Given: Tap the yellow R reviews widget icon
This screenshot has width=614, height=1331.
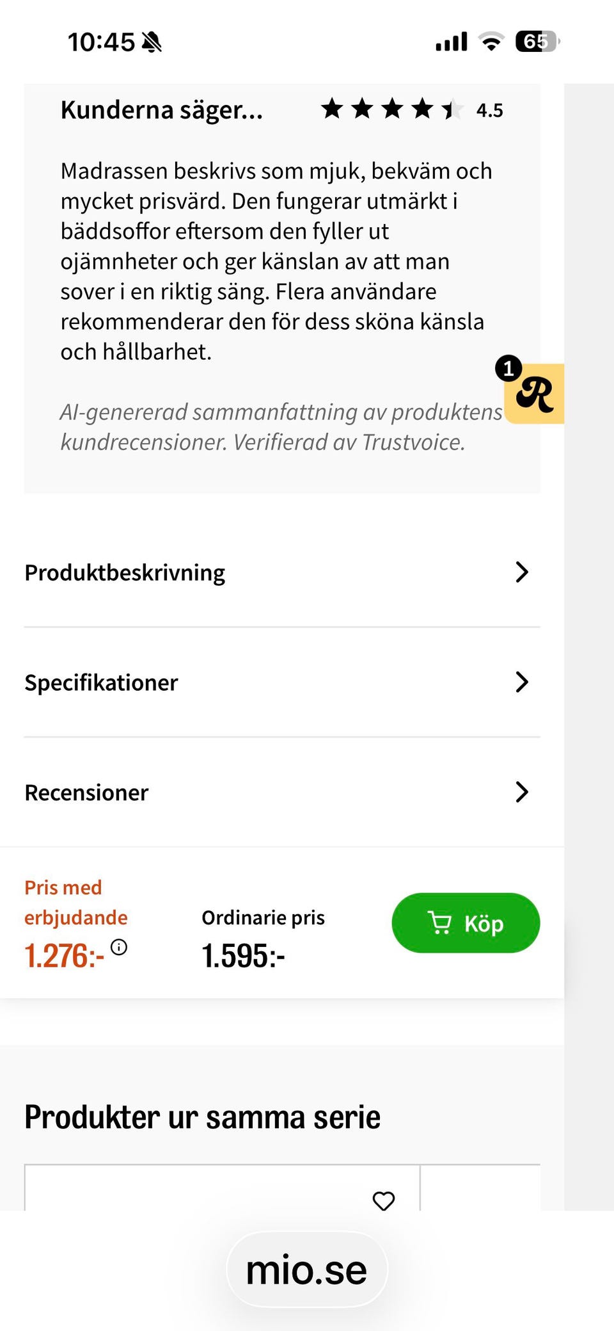Looking at the screenshot, I should click(x=536, y=395).
